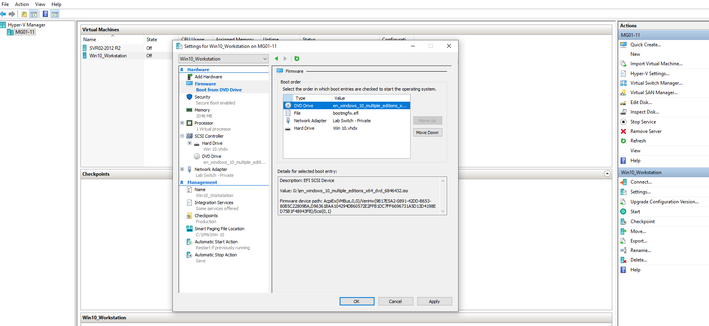Screen dimensions: 709x326
Task: Click the Move Down button
Action: click(427, 133)
